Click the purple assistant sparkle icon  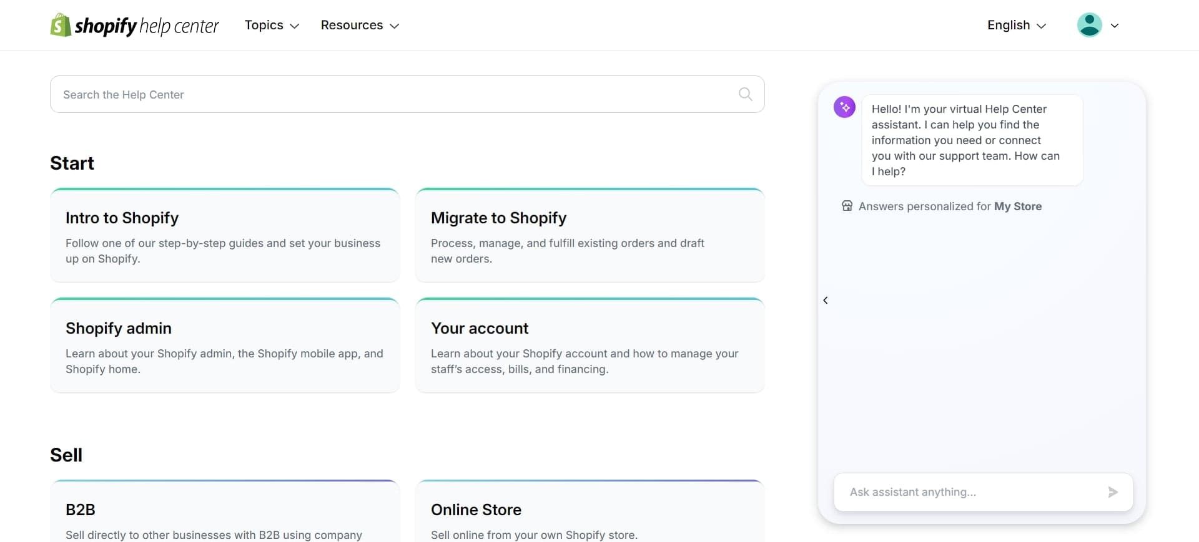(x=844, y=107)
